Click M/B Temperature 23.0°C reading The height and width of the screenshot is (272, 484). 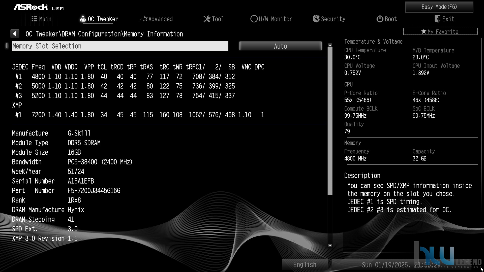pyautogui.click(x=421, y=57)
